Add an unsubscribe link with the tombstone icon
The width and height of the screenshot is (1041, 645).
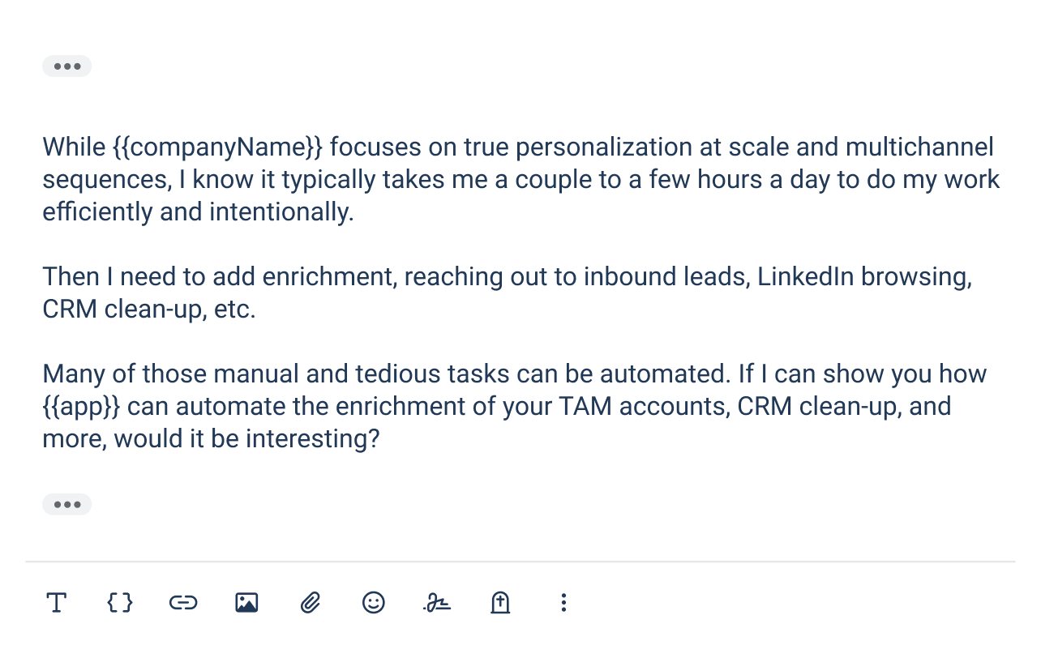tap(499, 603)
